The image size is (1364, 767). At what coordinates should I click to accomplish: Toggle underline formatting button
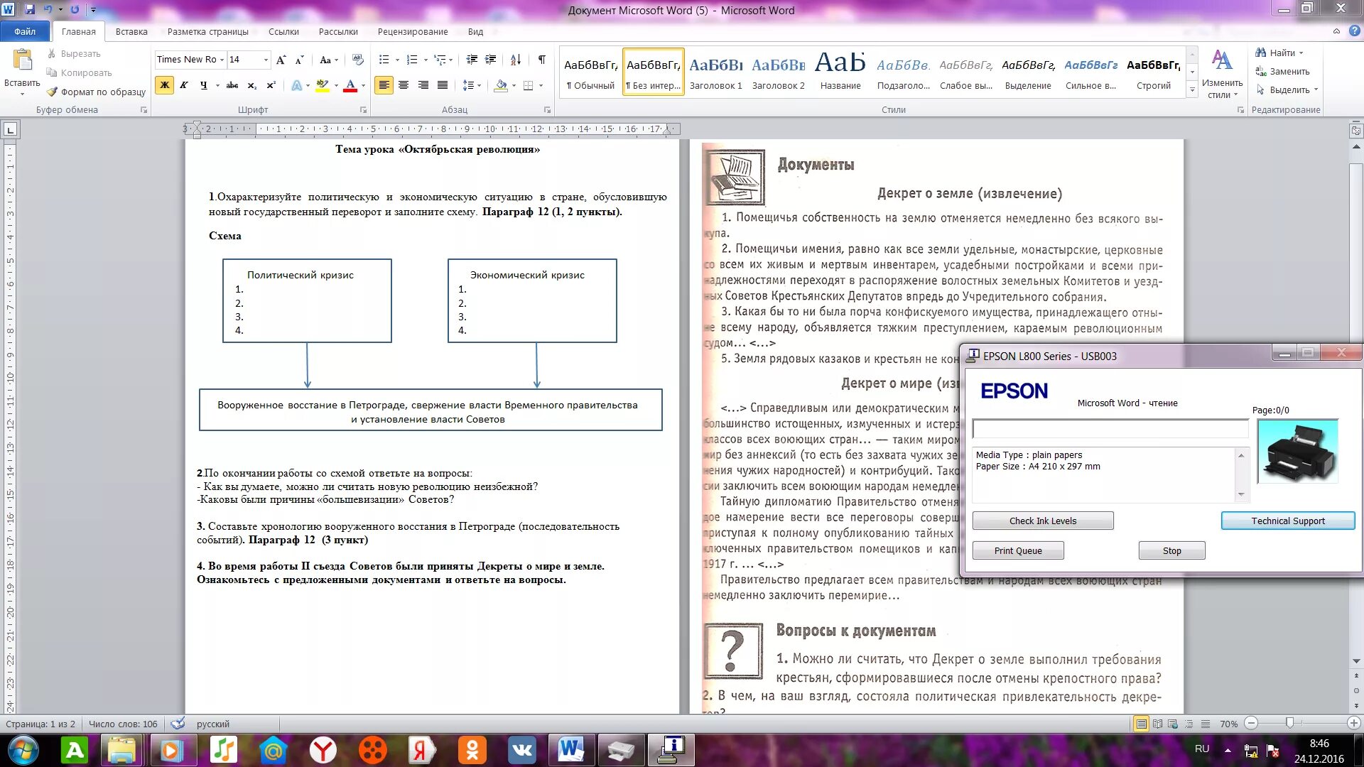click(204, 85)
